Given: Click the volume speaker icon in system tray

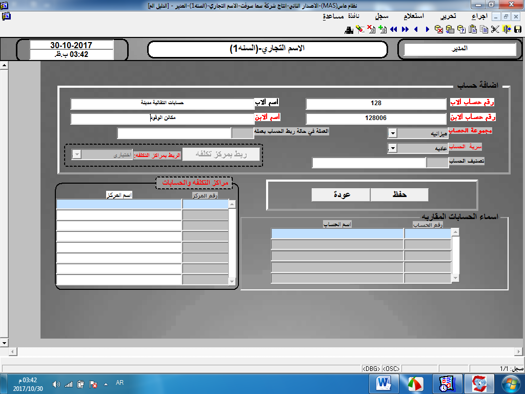Looking at the screenshot, I should pyautogui.click(x=56, y=384).
